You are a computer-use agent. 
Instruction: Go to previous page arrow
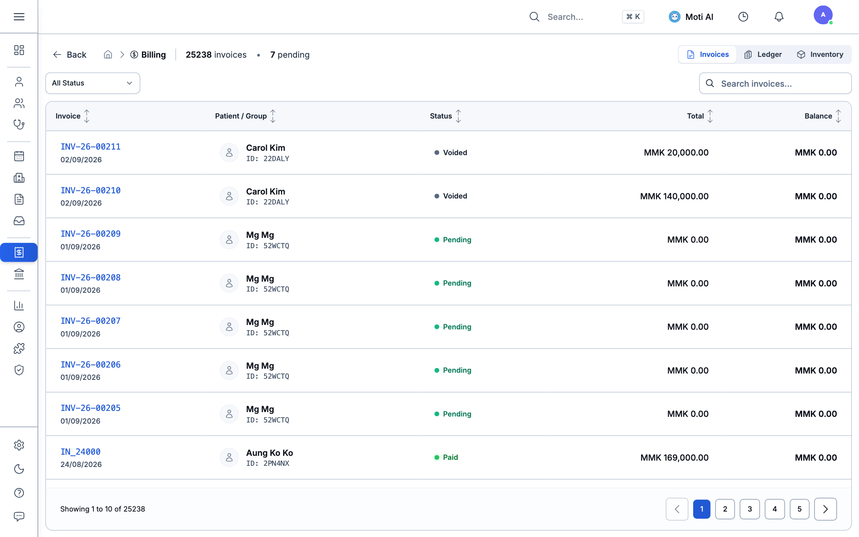677,509
